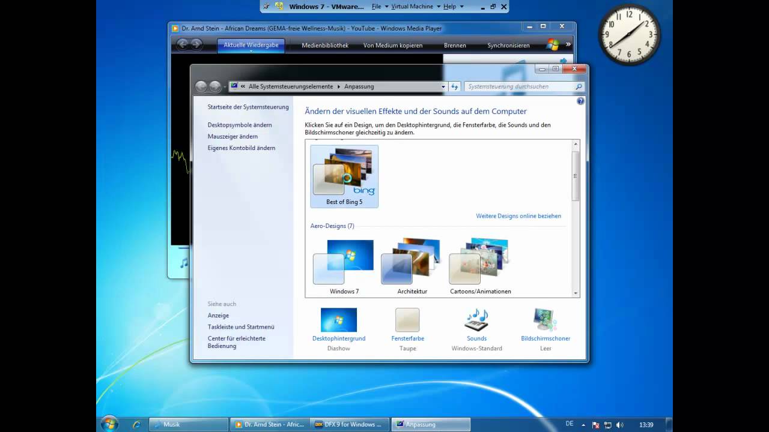Open Von Medium kopieren tab

coord(393,45)
